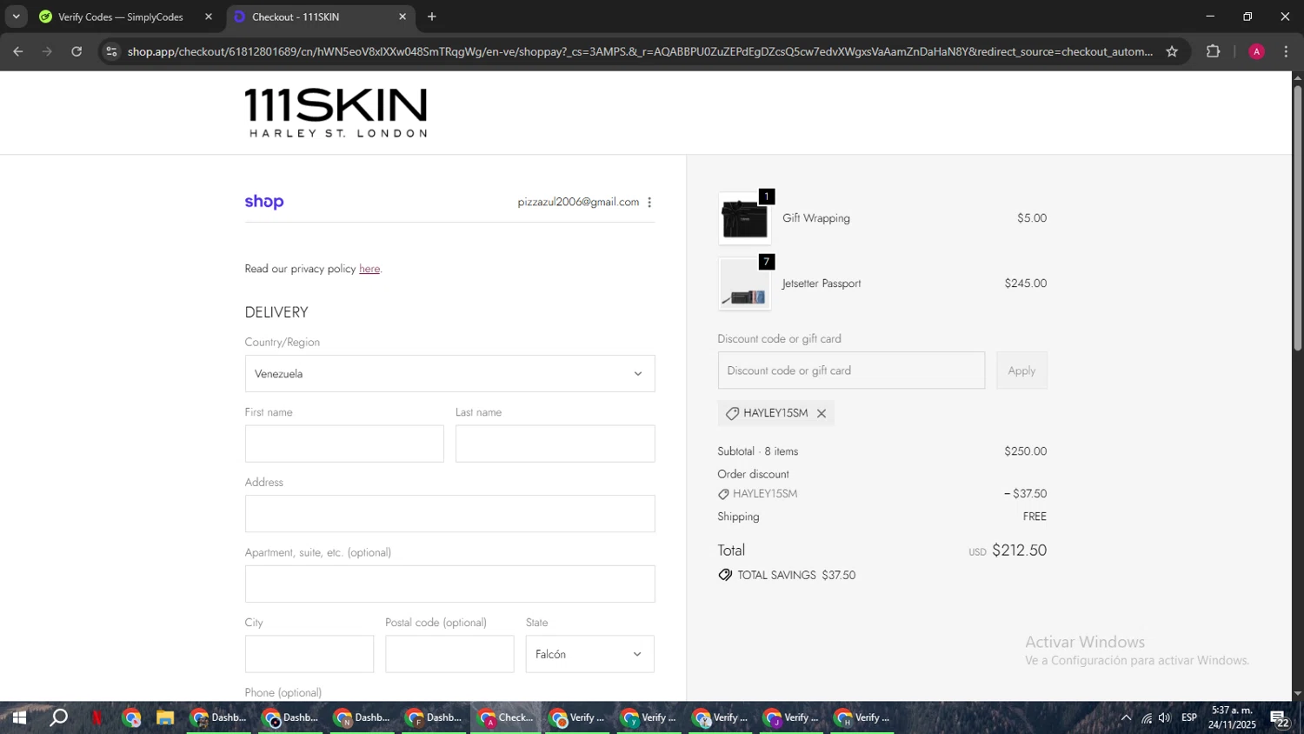Click the Apartment, suite field
1304x734 pixels.
[449, 584]
